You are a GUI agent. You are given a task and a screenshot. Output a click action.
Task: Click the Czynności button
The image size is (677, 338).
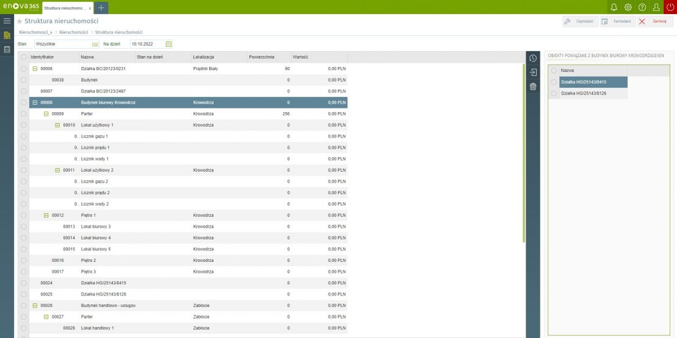point(578,21)
